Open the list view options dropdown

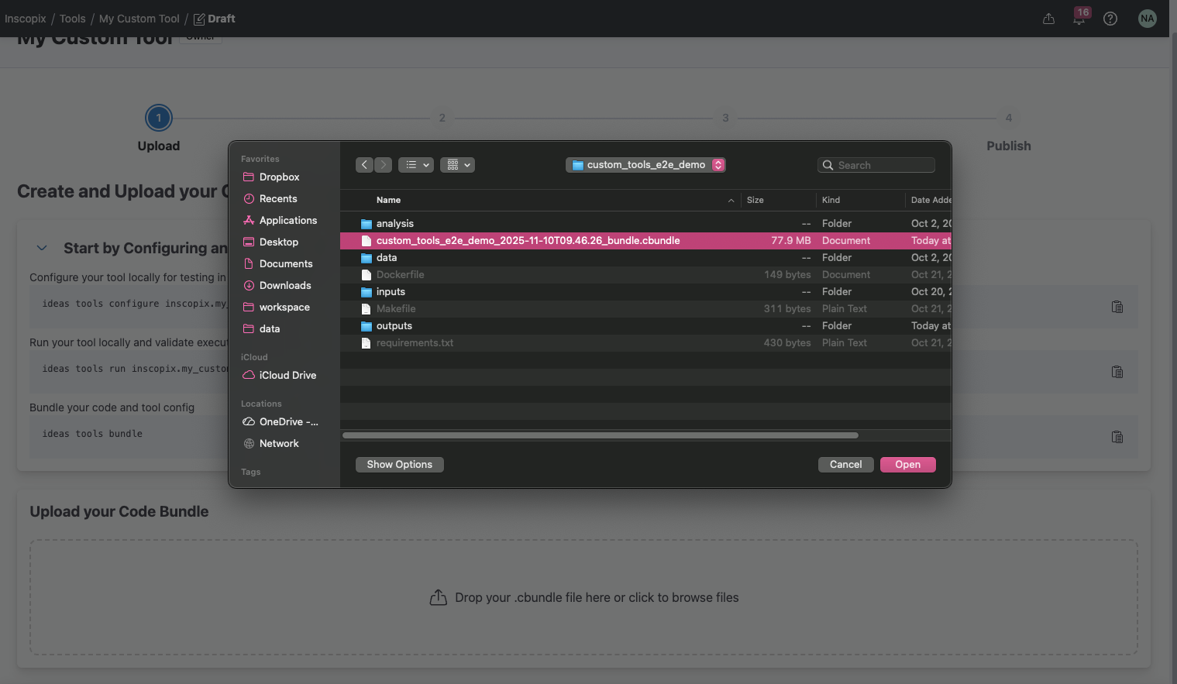point(416,165)
